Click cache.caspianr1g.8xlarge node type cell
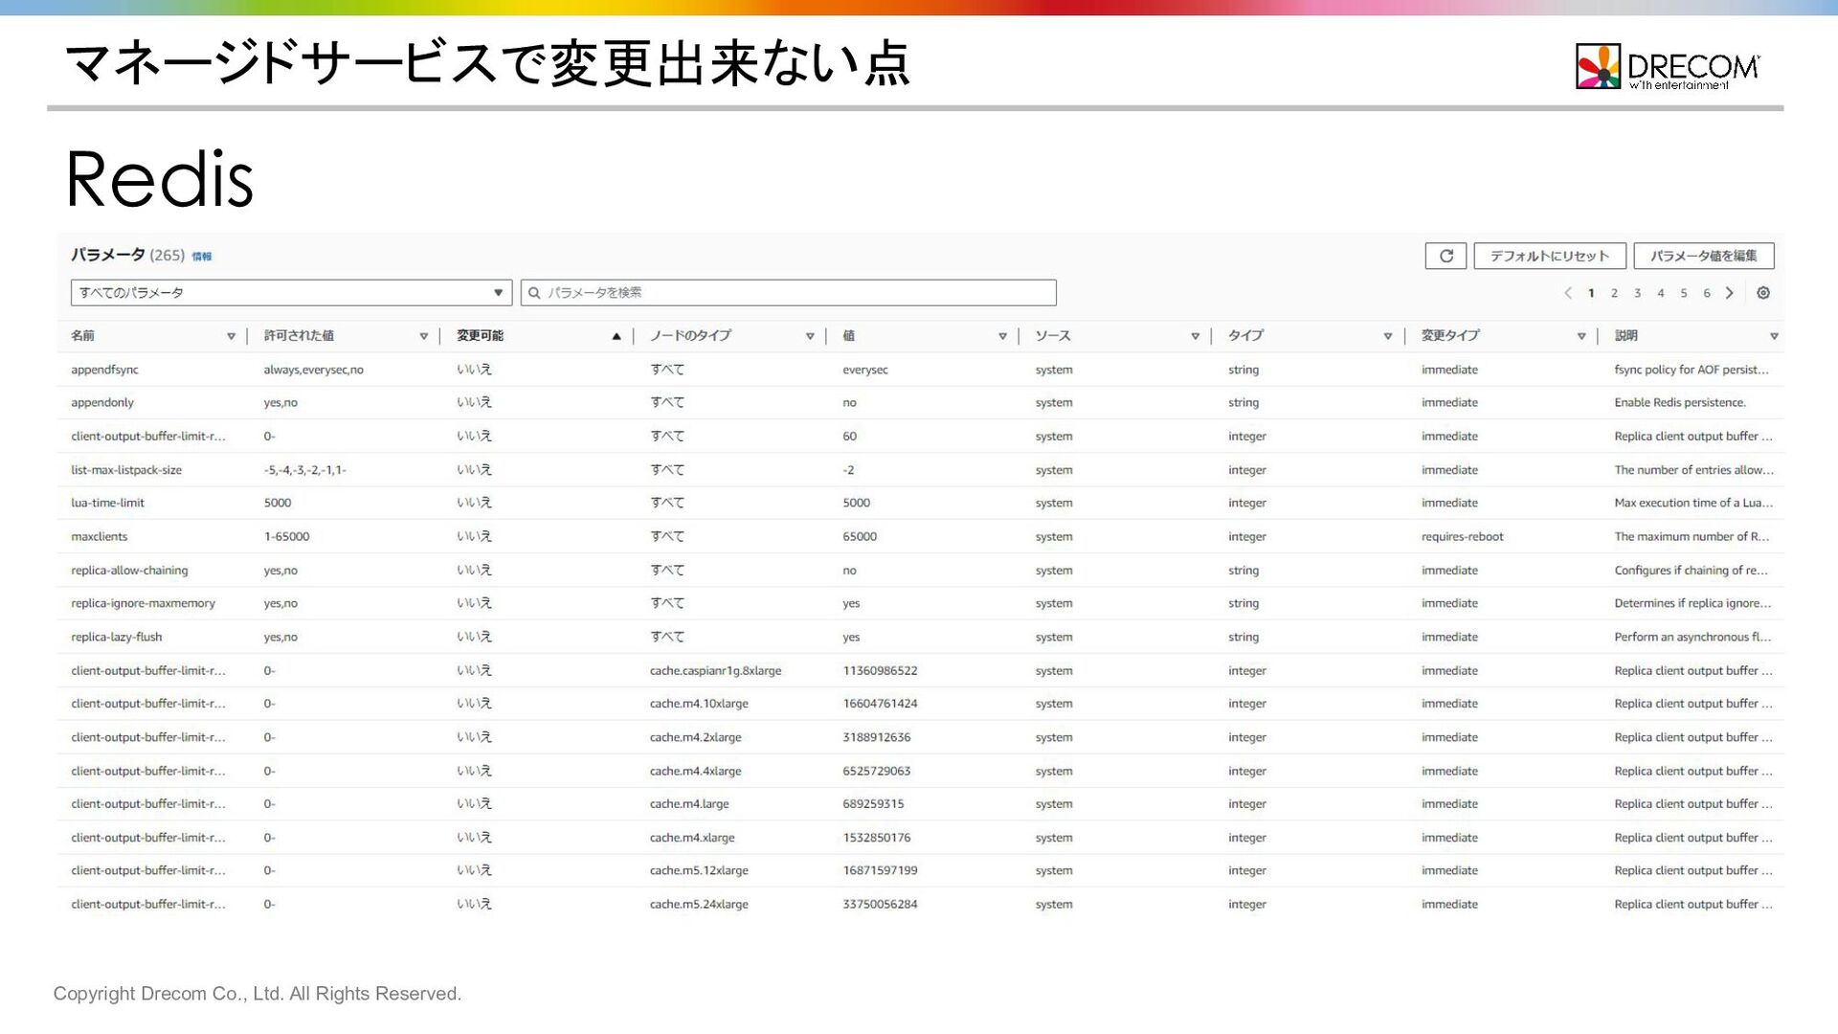The height and width of the screenshot is (1034, 1838). click(x=715, y=671)
